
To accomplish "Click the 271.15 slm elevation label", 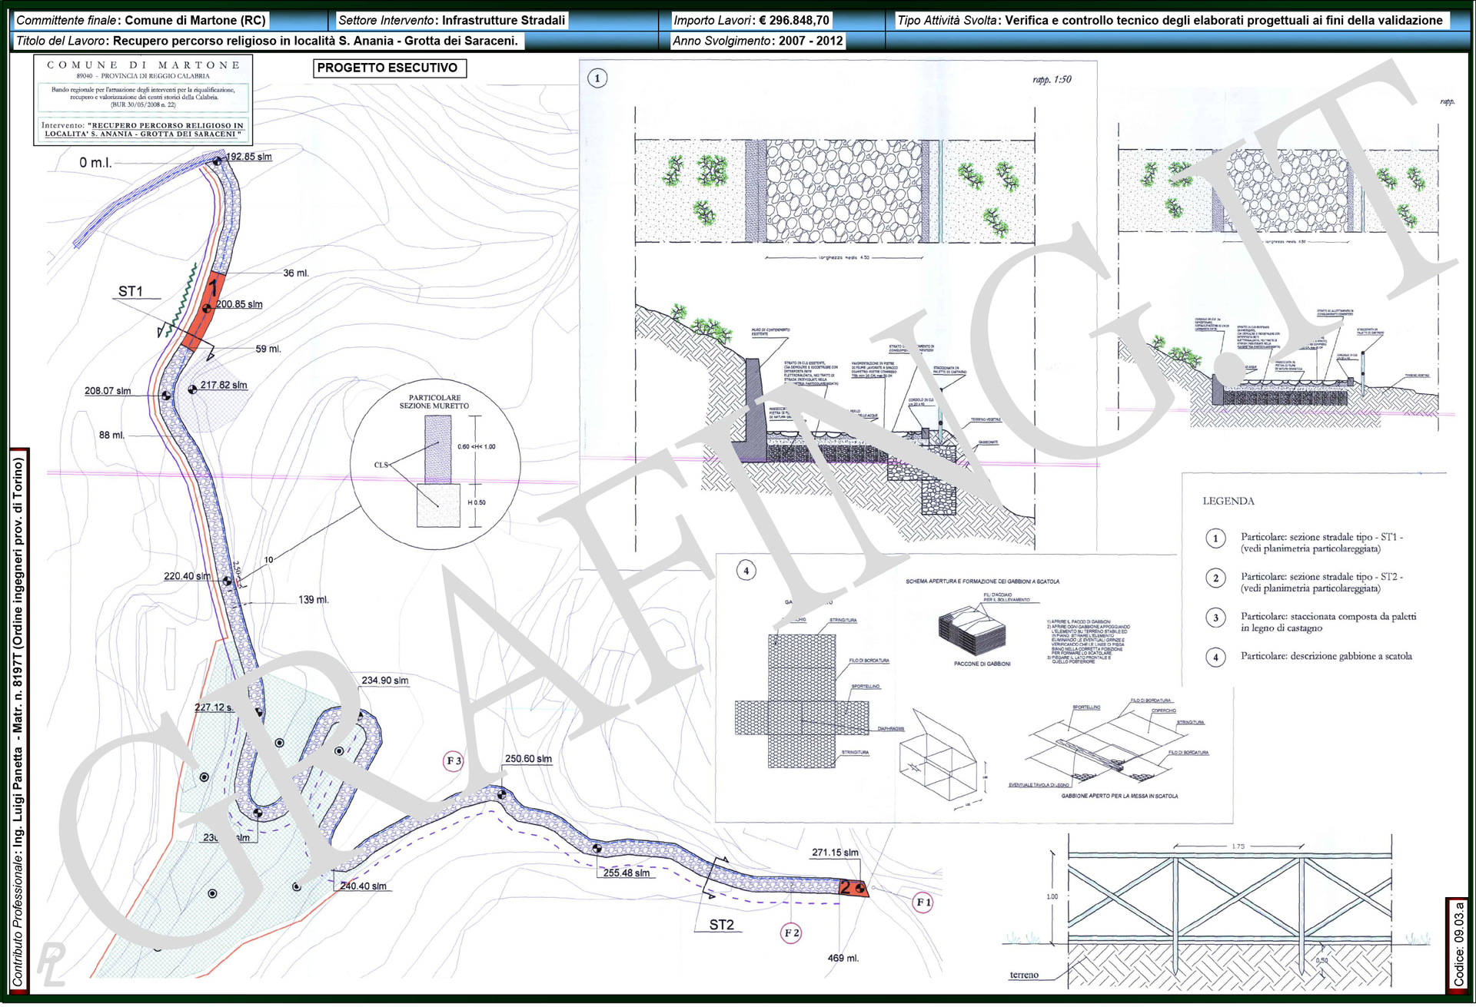I will point(835,853).
